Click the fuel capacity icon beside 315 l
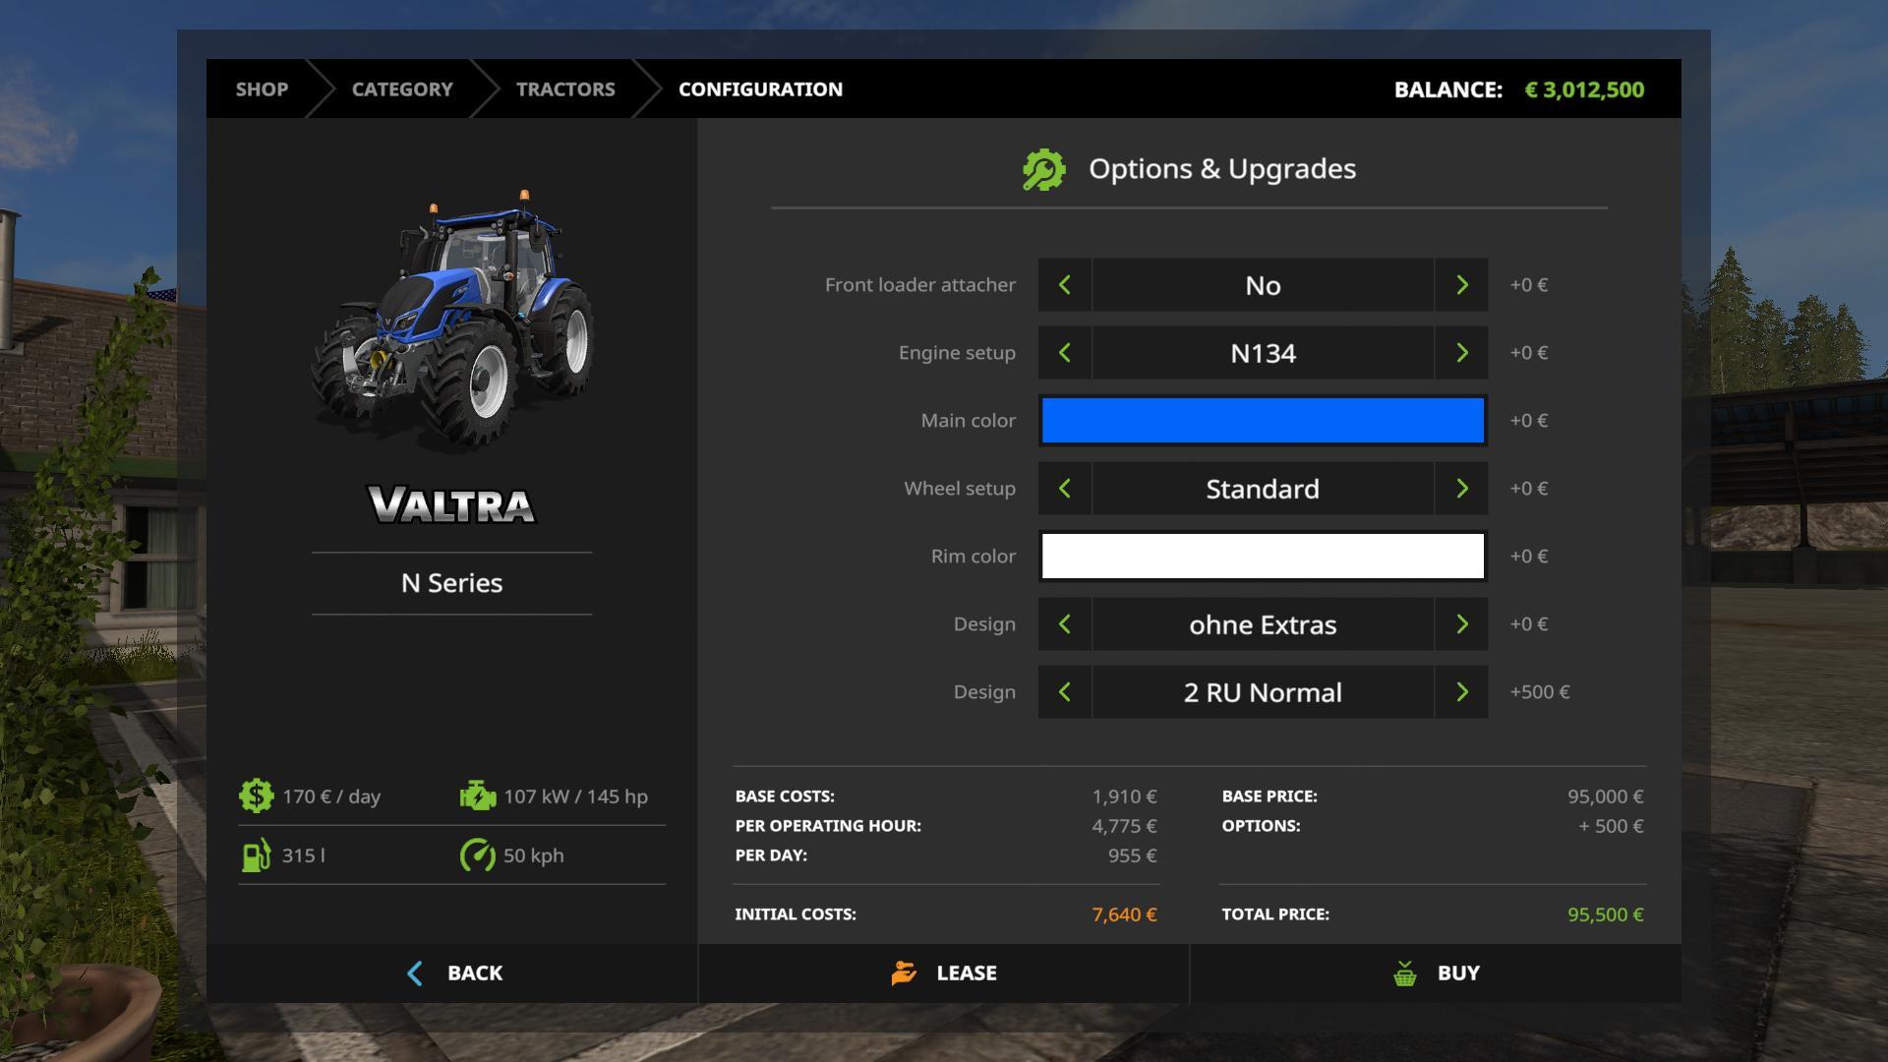 (x=256, y=855)
